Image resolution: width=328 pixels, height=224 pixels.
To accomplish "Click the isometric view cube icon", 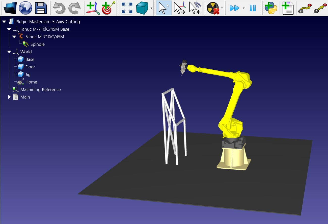I will coord(142,8).
